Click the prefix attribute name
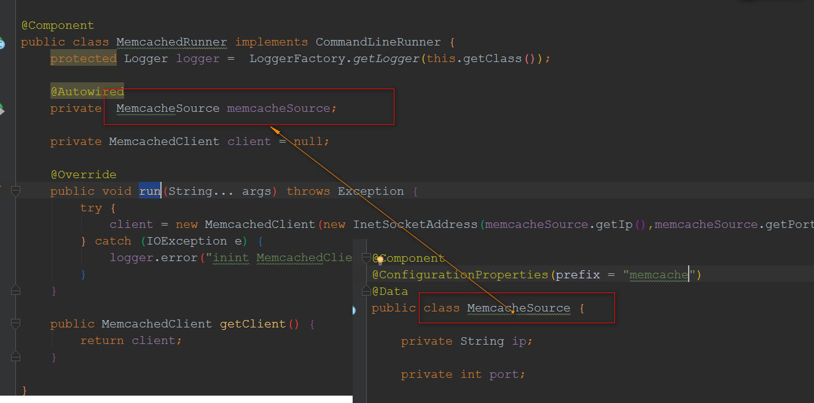This screenshot has height=403, width=814. pos(578,275)
